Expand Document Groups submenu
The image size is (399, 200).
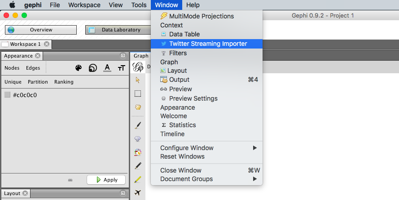click(206, 179)
